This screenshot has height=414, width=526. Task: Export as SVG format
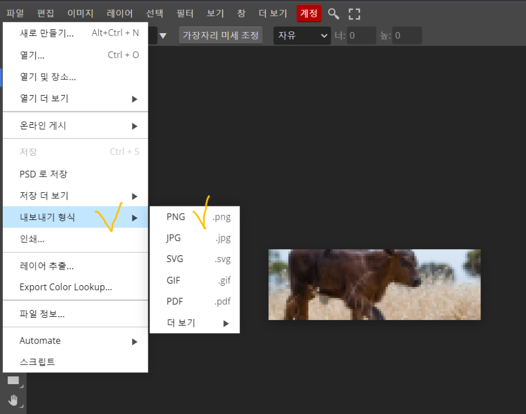(x=194, y=259)
